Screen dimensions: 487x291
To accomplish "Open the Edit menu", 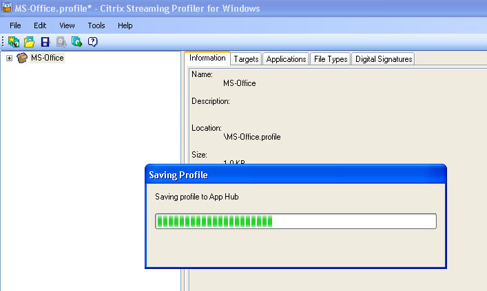I will [x=40, y=25].
